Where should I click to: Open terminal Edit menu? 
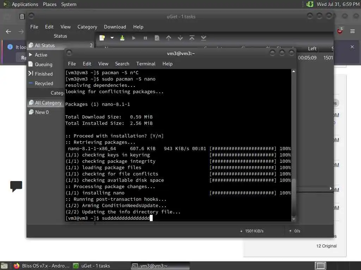point(87,64)
